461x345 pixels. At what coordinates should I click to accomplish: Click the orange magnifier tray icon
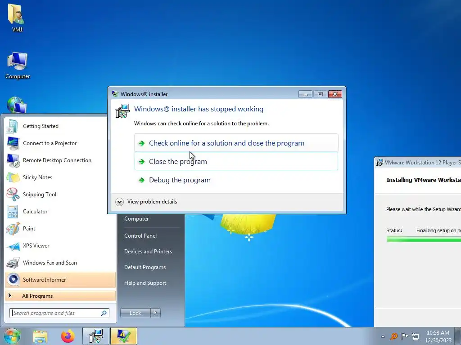point(393,336)
